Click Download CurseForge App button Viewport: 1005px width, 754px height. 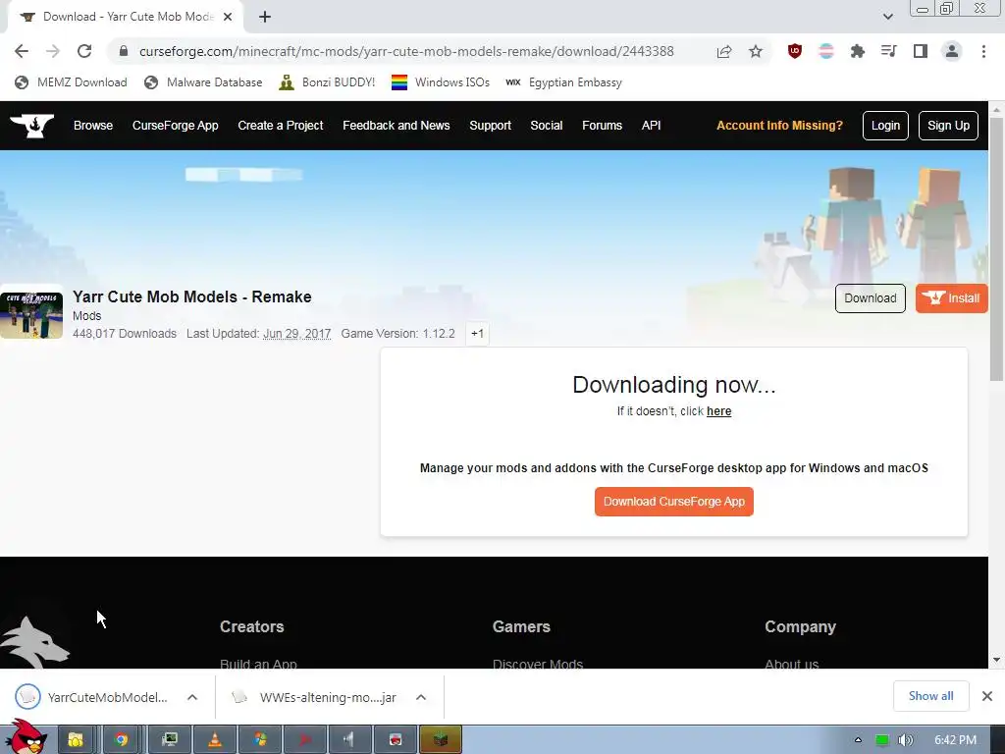tap(673, 502)
